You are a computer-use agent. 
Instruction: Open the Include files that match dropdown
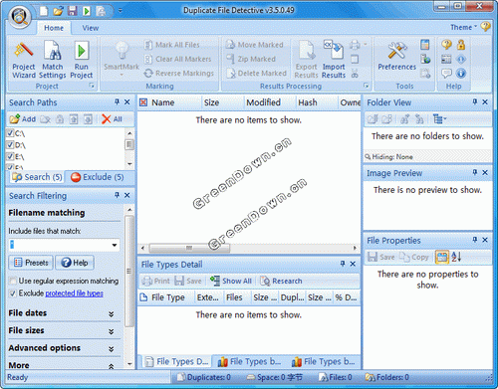coord(115,245)
